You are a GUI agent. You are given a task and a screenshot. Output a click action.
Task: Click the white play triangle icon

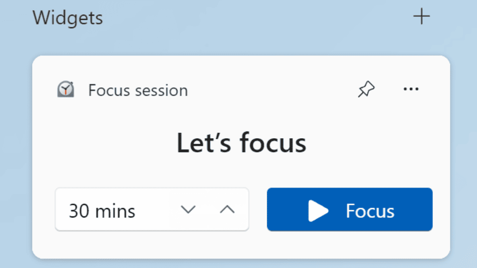click(x=318, y=211)
